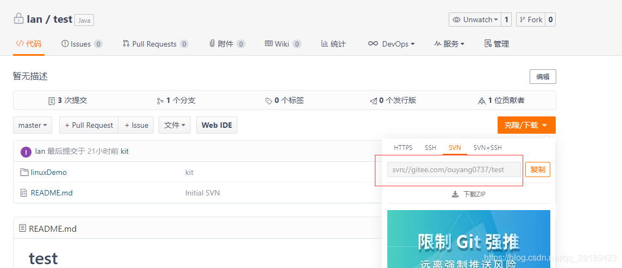Click the purple Ian avatar icon
This screenshot has width=622, height=268.
26,152
